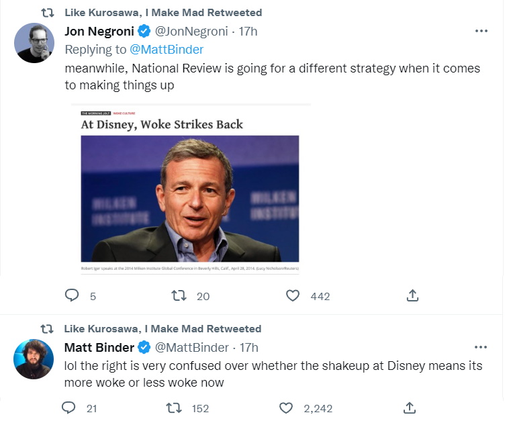Screen dimensions: 509x429
Task: Open more options on Matt Binder's tweet
Action: pyautogui.click(x=481, y=347)
